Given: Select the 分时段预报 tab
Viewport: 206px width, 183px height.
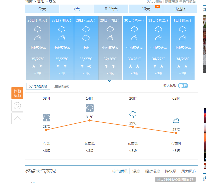Looking at the screenshot, I should coord(38,86).
